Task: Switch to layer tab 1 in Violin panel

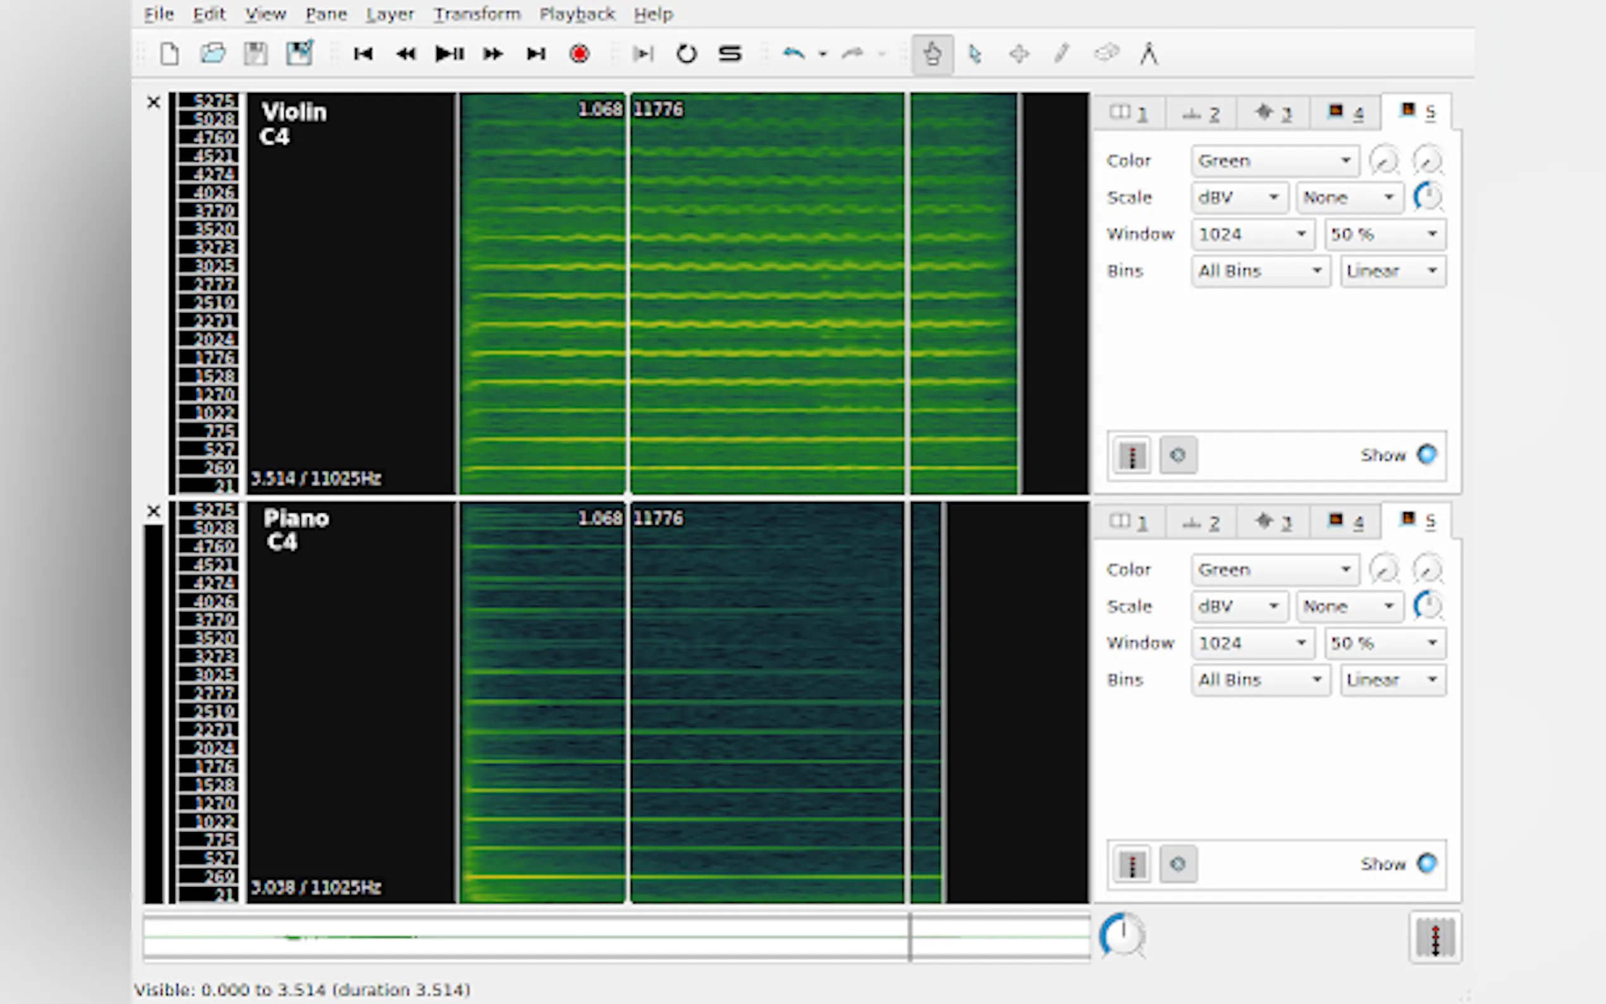Action: [1129, 113]
